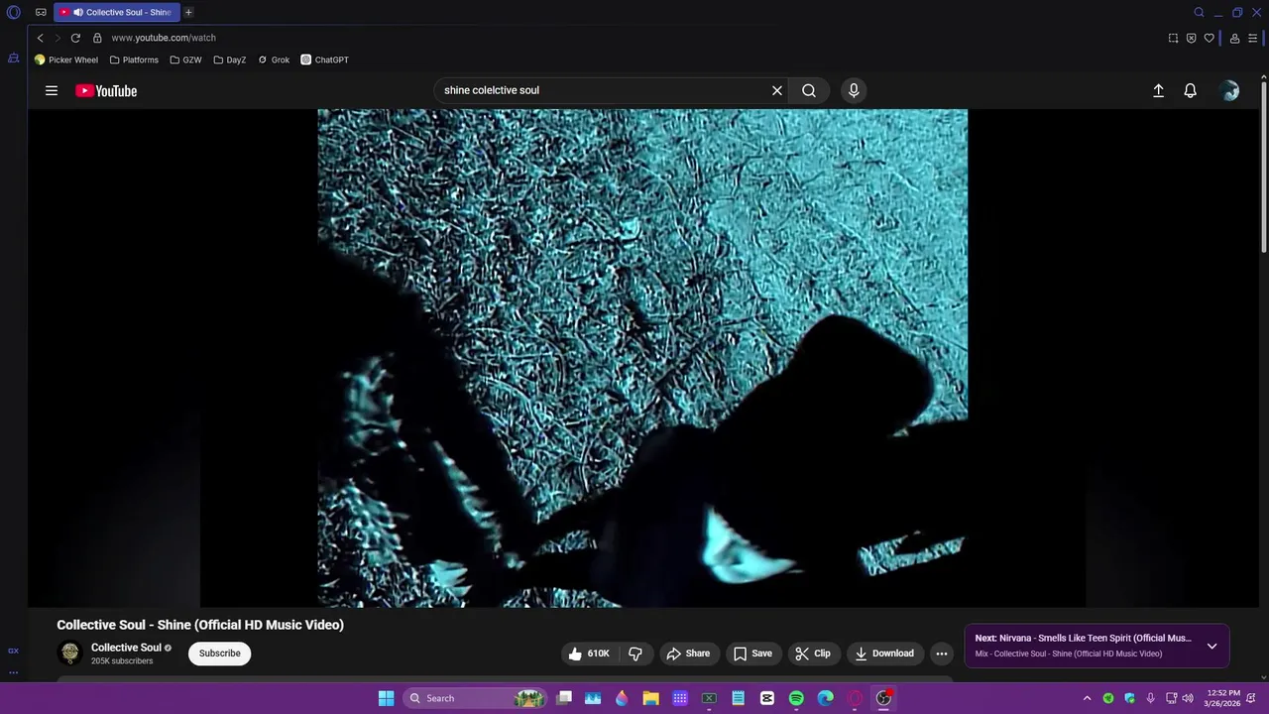Image resolution: width=1269 pixels, height=714 pixels.
Task: Open the Opera GX main menu logo
Action: click(x=14, y=12)
